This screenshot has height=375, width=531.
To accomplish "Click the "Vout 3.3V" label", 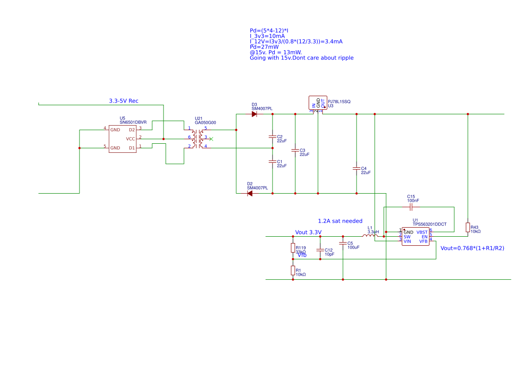I will (308, 232).
